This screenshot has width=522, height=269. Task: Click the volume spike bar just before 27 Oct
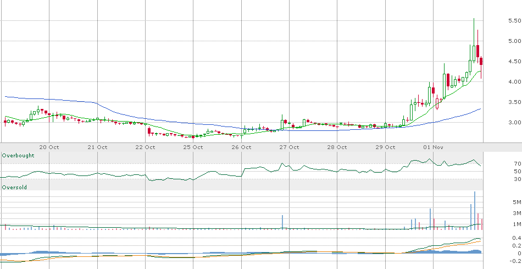point(282,222)
